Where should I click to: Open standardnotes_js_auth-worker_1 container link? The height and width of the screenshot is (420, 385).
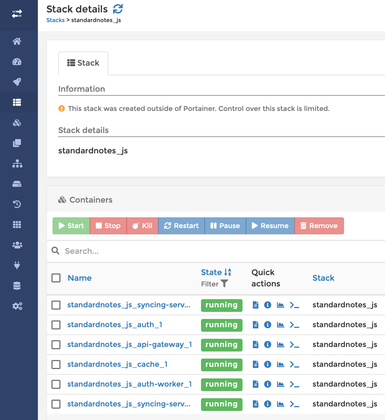tap(130, 384)
